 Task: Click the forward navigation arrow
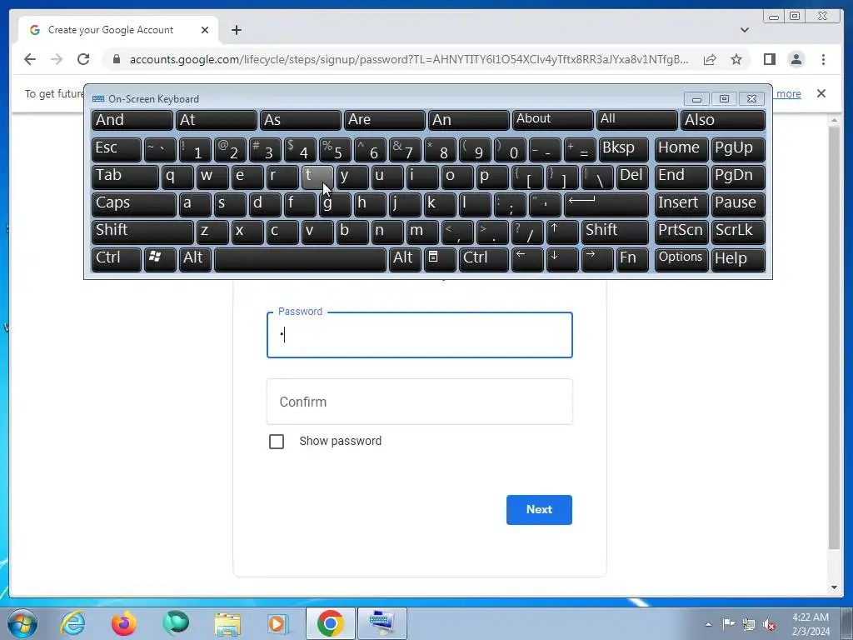(x=57, y=59)
